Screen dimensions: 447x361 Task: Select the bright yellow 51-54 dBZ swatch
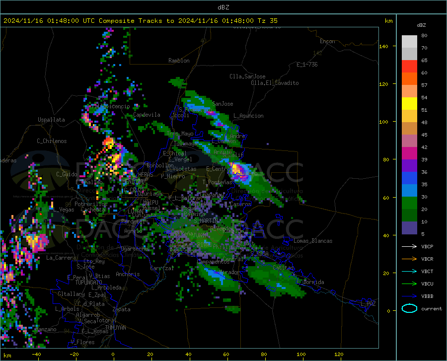tap(409, 104)
